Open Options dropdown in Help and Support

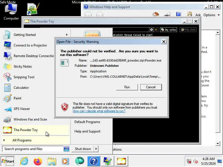[212, 15]
